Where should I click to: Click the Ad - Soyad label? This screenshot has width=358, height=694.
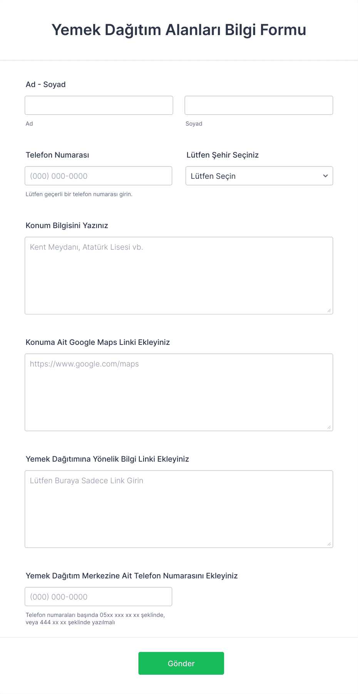tap(46, 84)
